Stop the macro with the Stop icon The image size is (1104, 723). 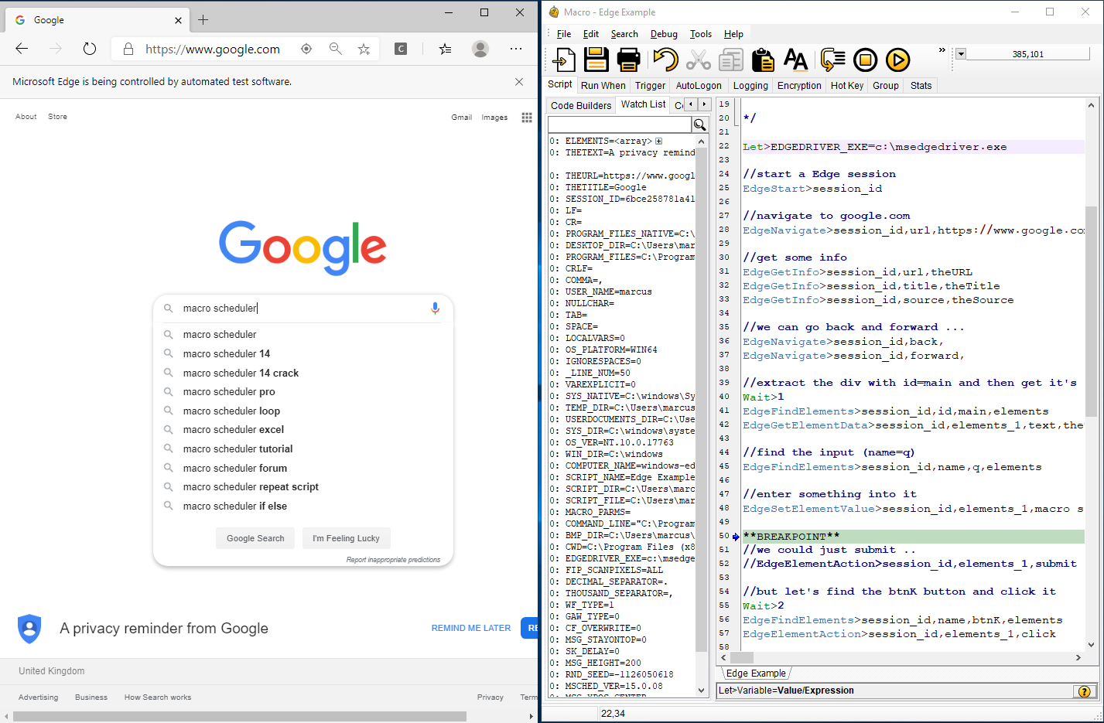coord(865,60)
